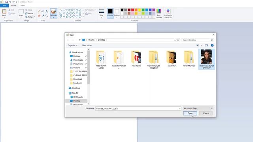Close the Open dialog with X
The height and width of the screenshot is (142, 253).
[x=213, y=35]
